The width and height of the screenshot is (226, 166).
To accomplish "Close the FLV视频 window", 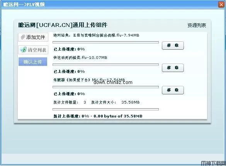I will tap(221, 5).
